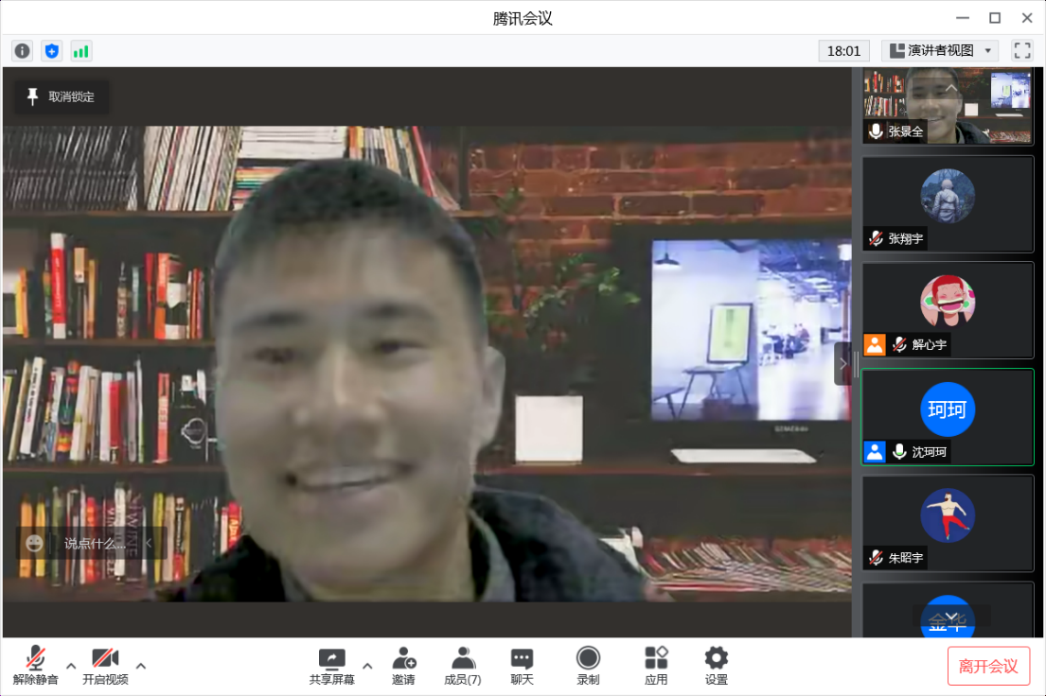Expand options arrow beside 共享屏幕
Viewport: 1046px width, 696px height.
[x=367, y=665]
